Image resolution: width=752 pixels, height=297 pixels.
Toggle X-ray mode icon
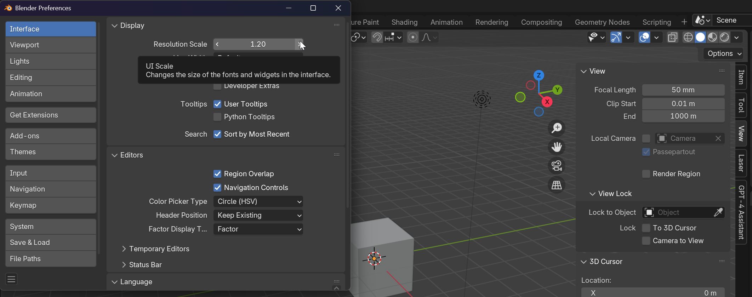(x=672, y=37)
